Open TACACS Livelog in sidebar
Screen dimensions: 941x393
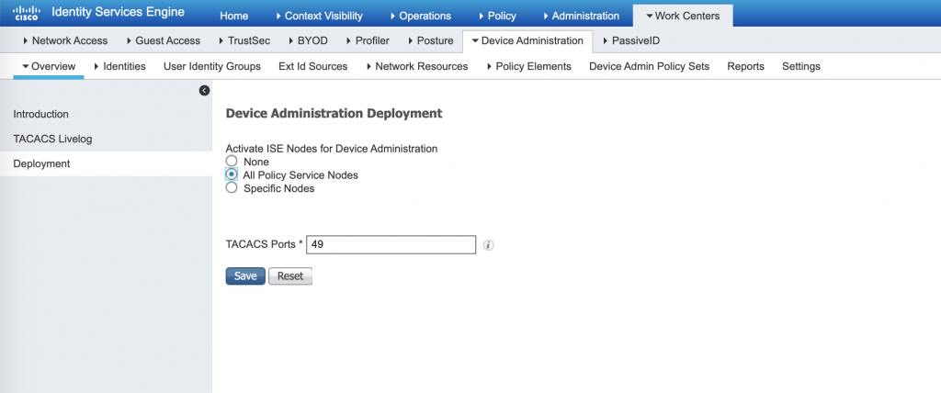52,139
